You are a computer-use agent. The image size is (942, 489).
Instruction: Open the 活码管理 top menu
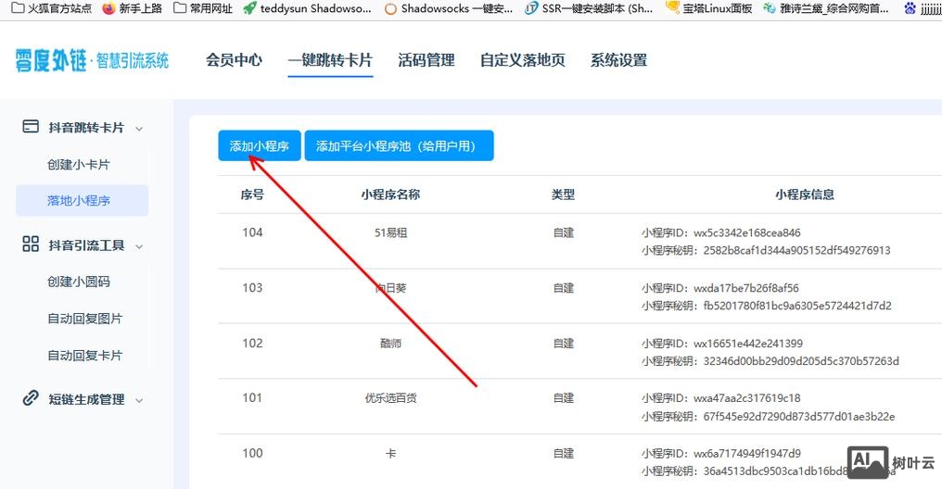pyautogui.click(x=426, y=60)
